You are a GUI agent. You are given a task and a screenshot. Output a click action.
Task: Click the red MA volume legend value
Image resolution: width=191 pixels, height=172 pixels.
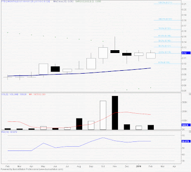37,94
